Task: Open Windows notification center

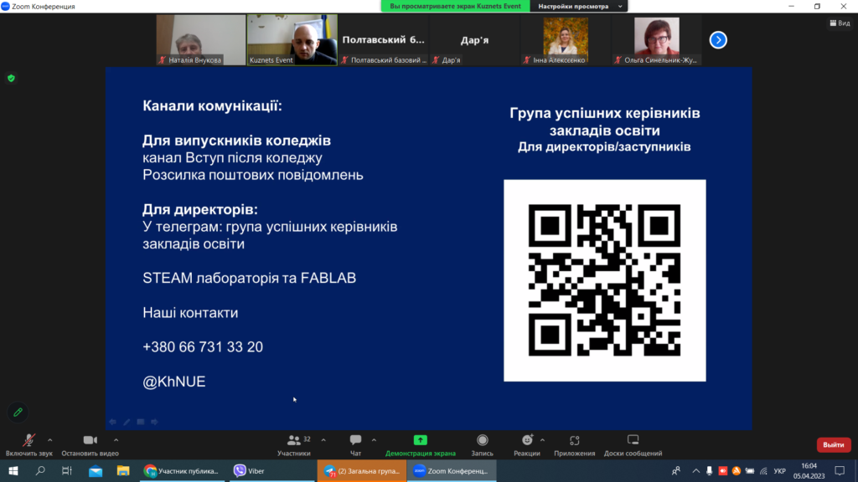Action: pyautogui.click(x=840, y=470)
